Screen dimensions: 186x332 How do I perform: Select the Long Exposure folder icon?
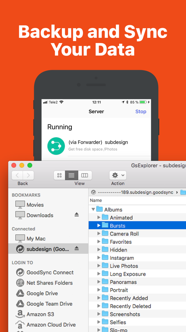(105, 274)
